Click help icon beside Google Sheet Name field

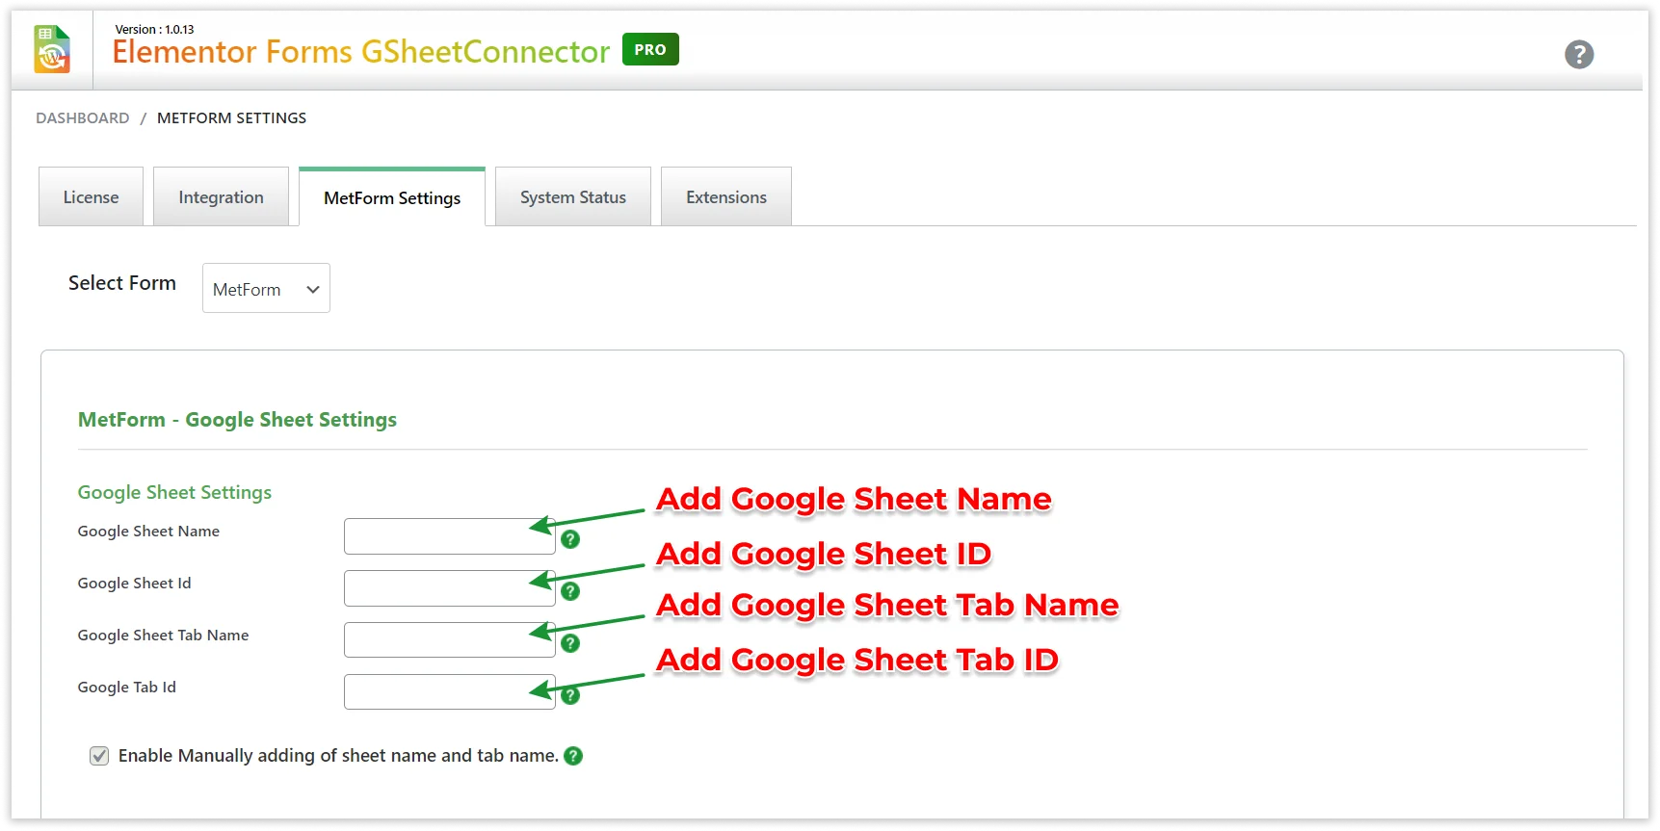[x=570, y=539]
